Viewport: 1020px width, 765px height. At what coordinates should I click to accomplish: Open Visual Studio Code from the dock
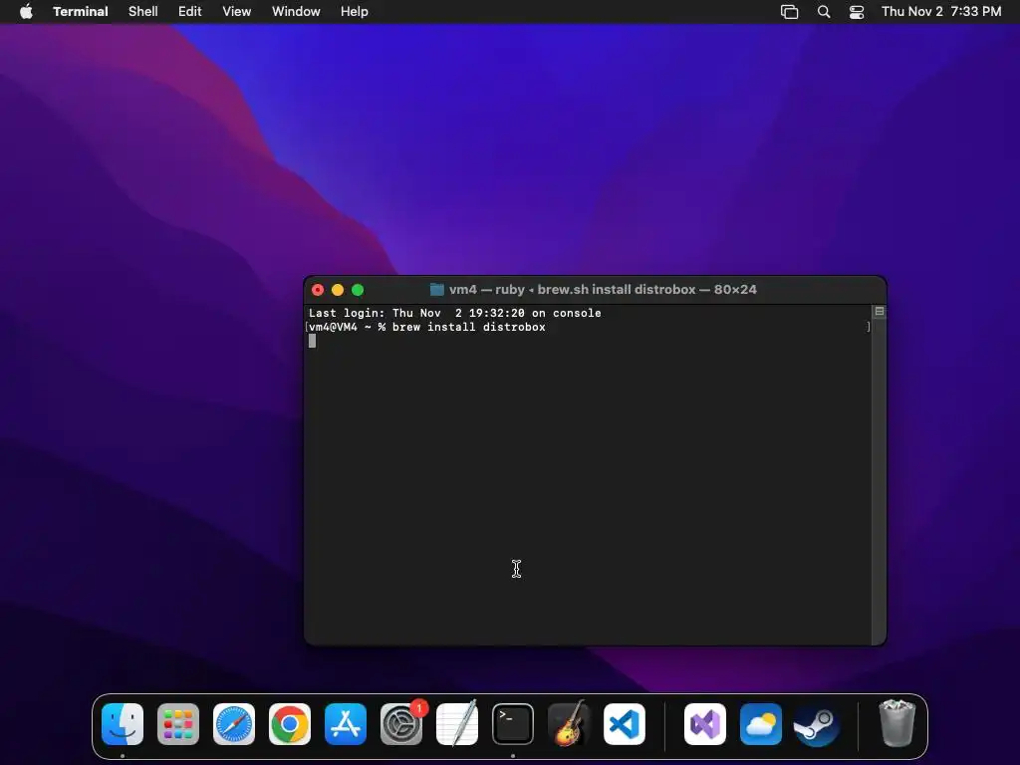point(625,724)
